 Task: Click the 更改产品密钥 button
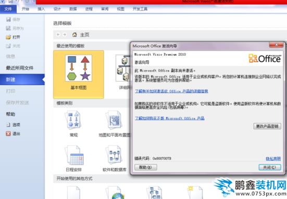tap(267, 126)
